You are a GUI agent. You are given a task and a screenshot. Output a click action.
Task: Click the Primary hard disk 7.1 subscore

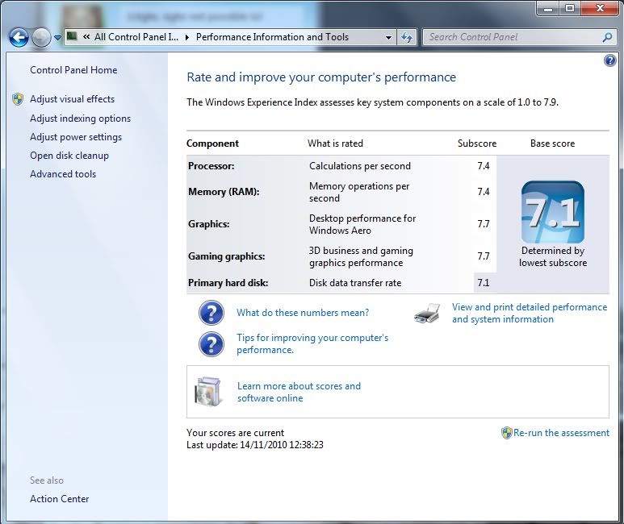point(484,283)
